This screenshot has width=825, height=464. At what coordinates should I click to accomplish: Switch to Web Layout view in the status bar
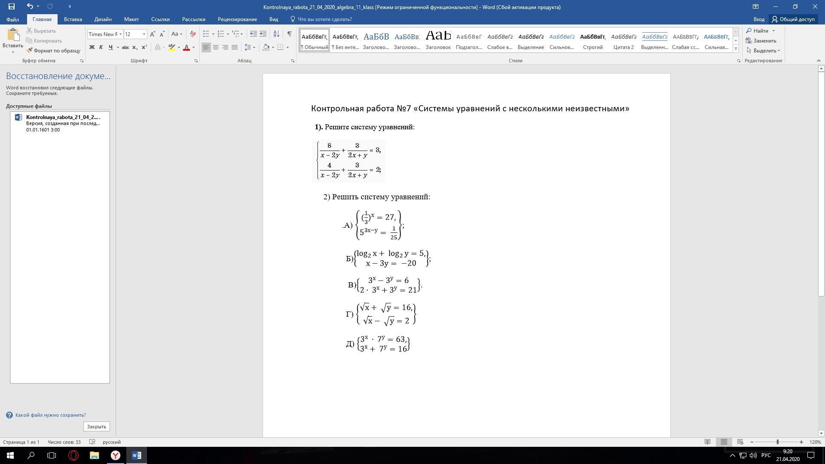tap(740, 442)
